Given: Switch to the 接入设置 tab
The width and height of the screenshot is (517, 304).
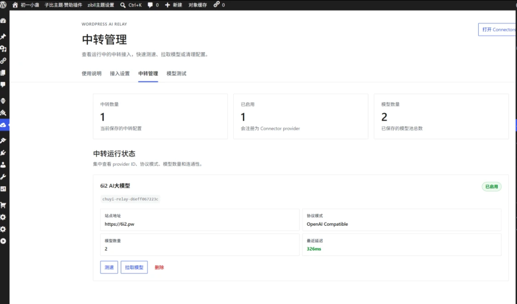Looking at the screenshot, I should [120, 74].
